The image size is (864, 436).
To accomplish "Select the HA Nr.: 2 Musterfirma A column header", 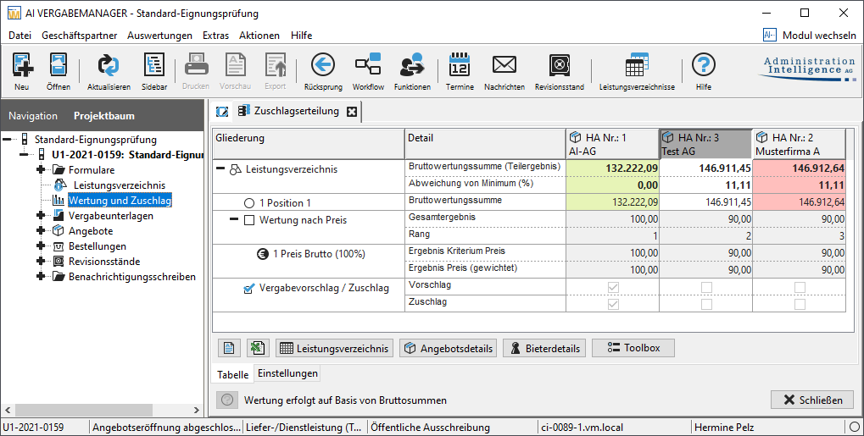I will tap(799, 144).
